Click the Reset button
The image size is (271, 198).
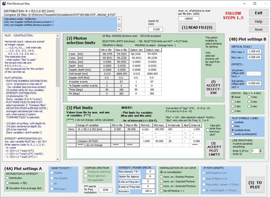[259, 29]
